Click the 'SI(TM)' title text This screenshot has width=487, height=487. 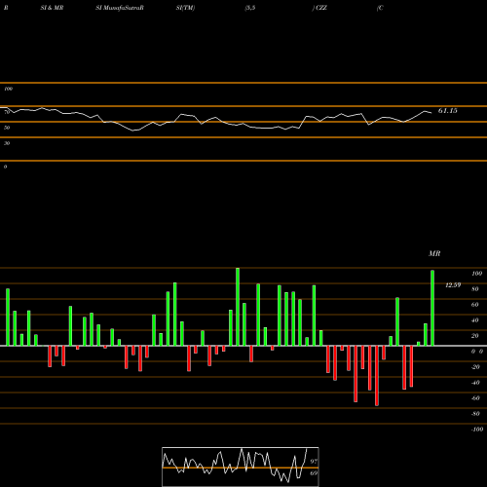(185, 8)
